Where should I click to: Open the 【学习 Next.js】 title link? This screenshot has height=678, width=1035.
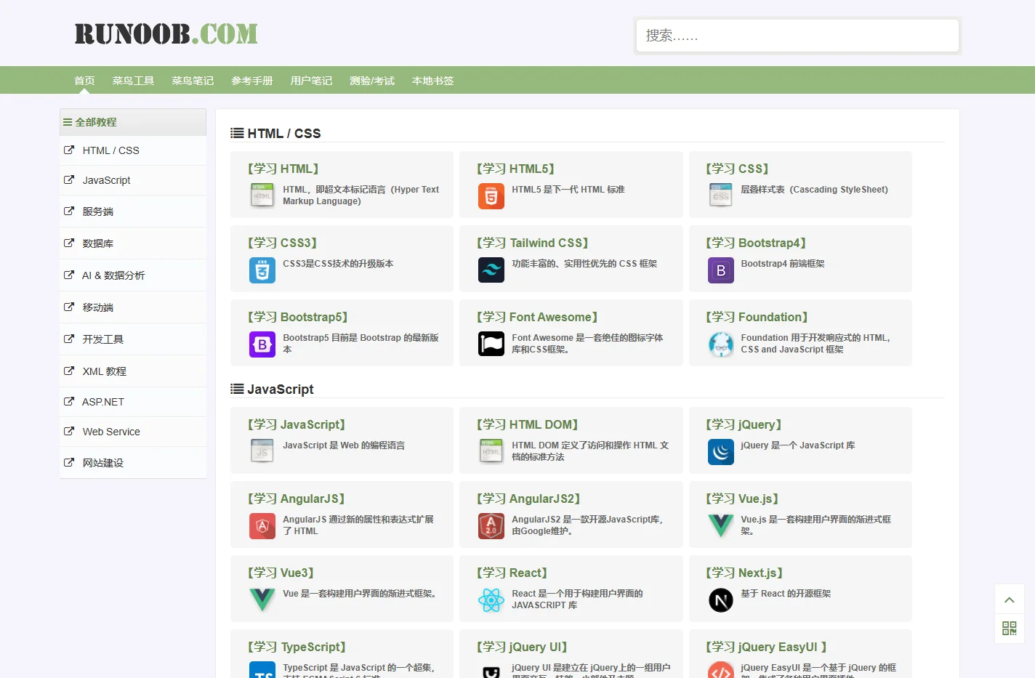[744, 573]
